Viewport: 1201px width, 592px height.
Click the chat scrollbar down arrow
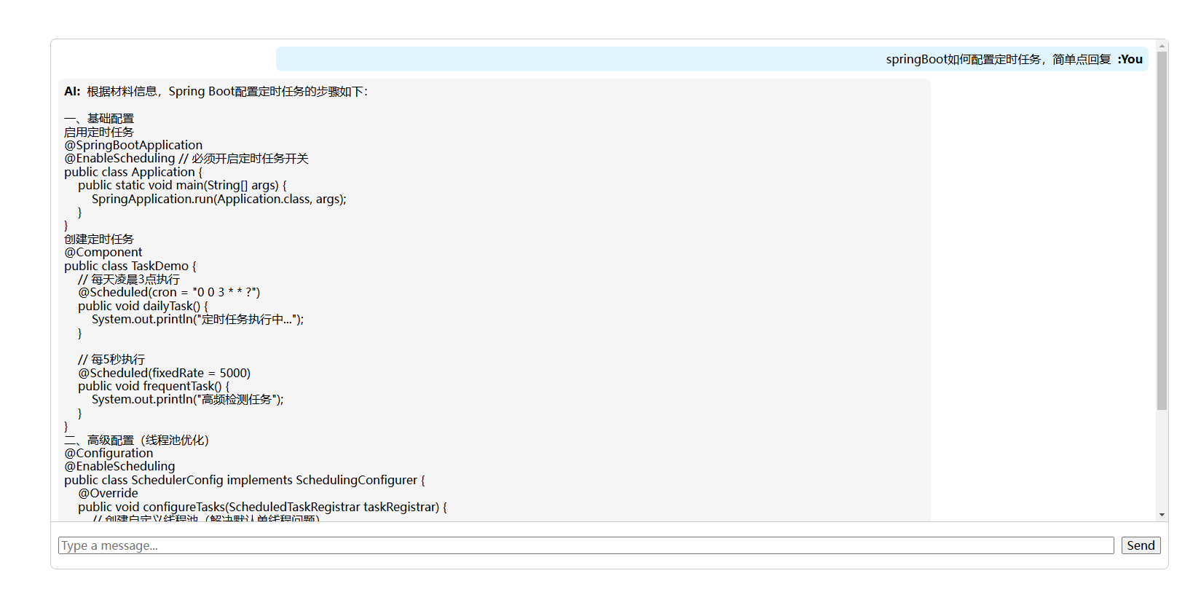point(1162,515)
